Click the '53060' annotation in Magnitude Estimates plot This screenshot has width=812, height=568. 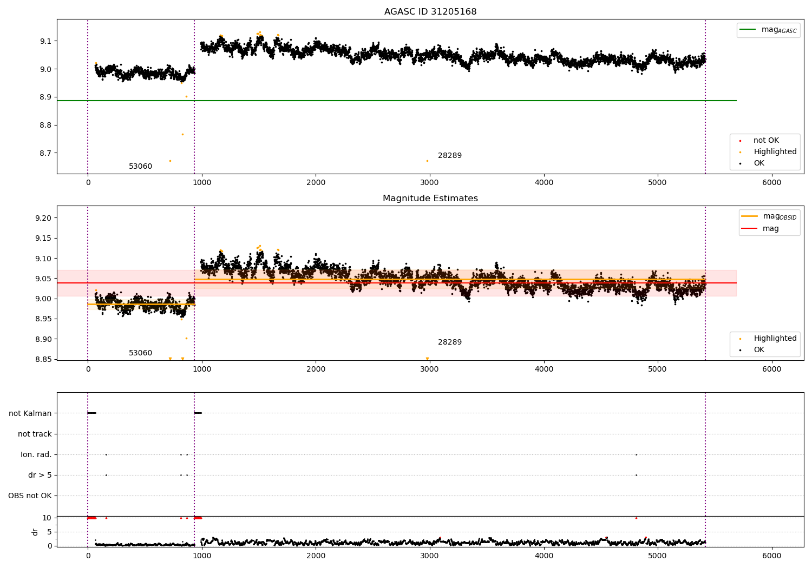[140, 353]
